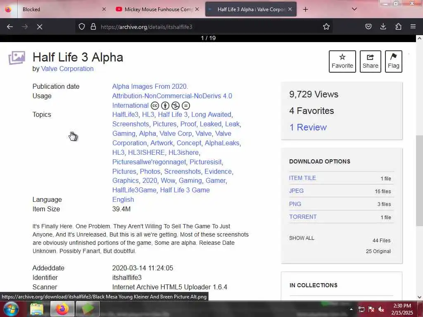
Task: View site security lock info
Action: (93, 27)
